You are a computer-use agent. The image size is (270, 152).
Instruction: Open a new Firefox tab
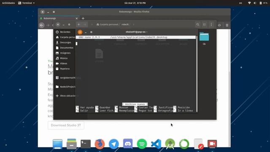tap(83, 18)
